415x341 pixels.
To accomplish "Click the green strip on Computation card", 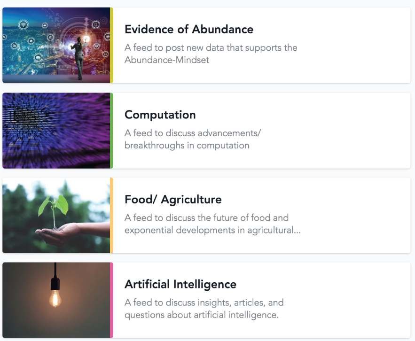I will pos(111,130).
